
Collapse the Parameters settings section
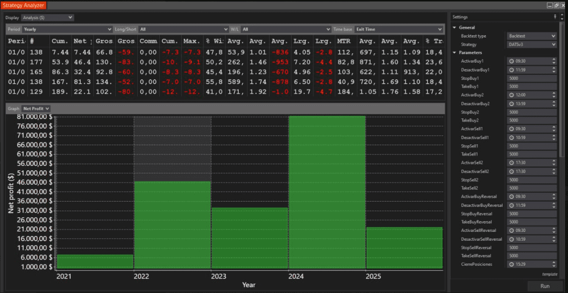[x=455, y=53]
